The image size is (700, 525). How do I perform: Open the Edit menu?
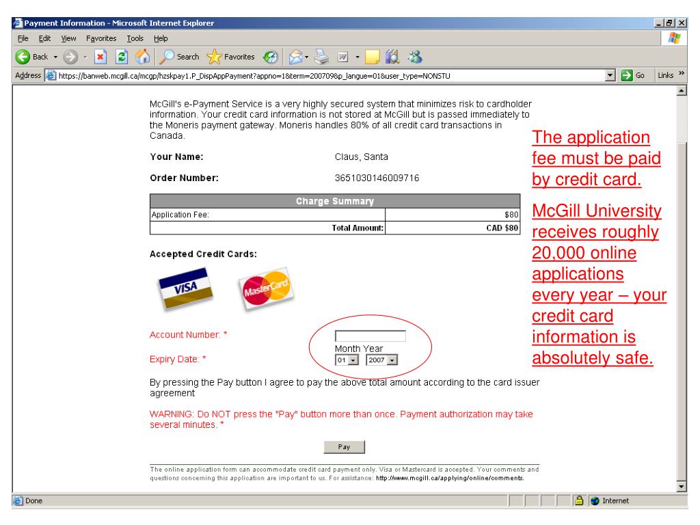coord(44,38)
